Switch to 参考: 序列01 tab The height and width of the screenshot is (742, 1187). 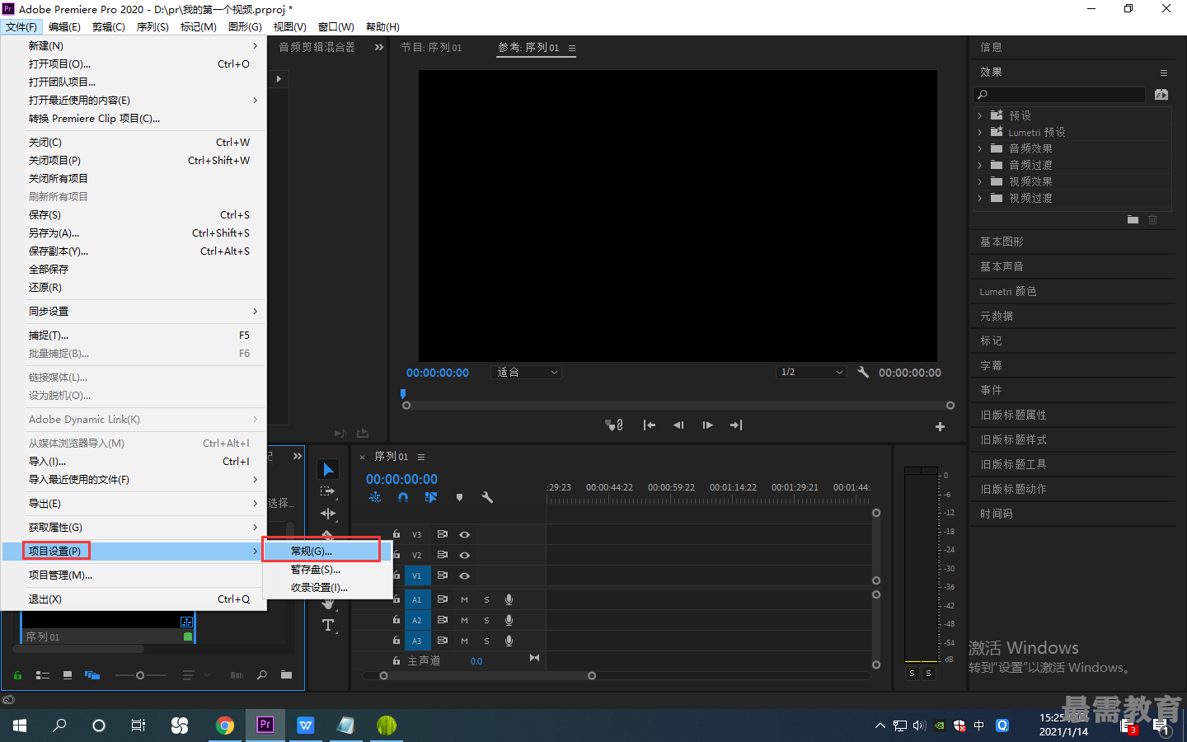point(528,48)
